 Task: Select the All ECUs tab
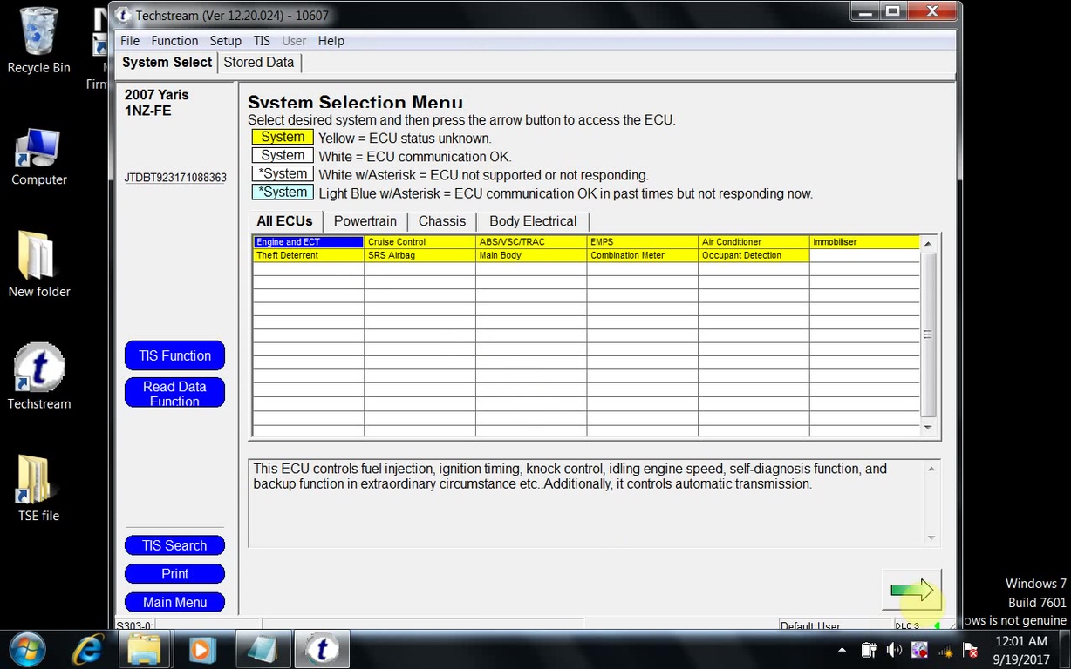tap(284, 221)
